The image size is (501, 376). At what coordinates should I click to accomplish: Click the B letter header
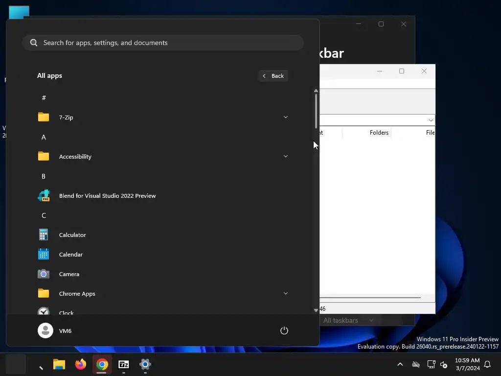44,176
